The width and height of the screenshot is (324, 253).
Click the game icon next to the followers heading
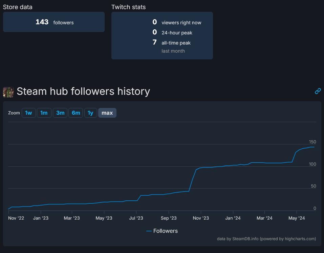click(x=8, y=92)
